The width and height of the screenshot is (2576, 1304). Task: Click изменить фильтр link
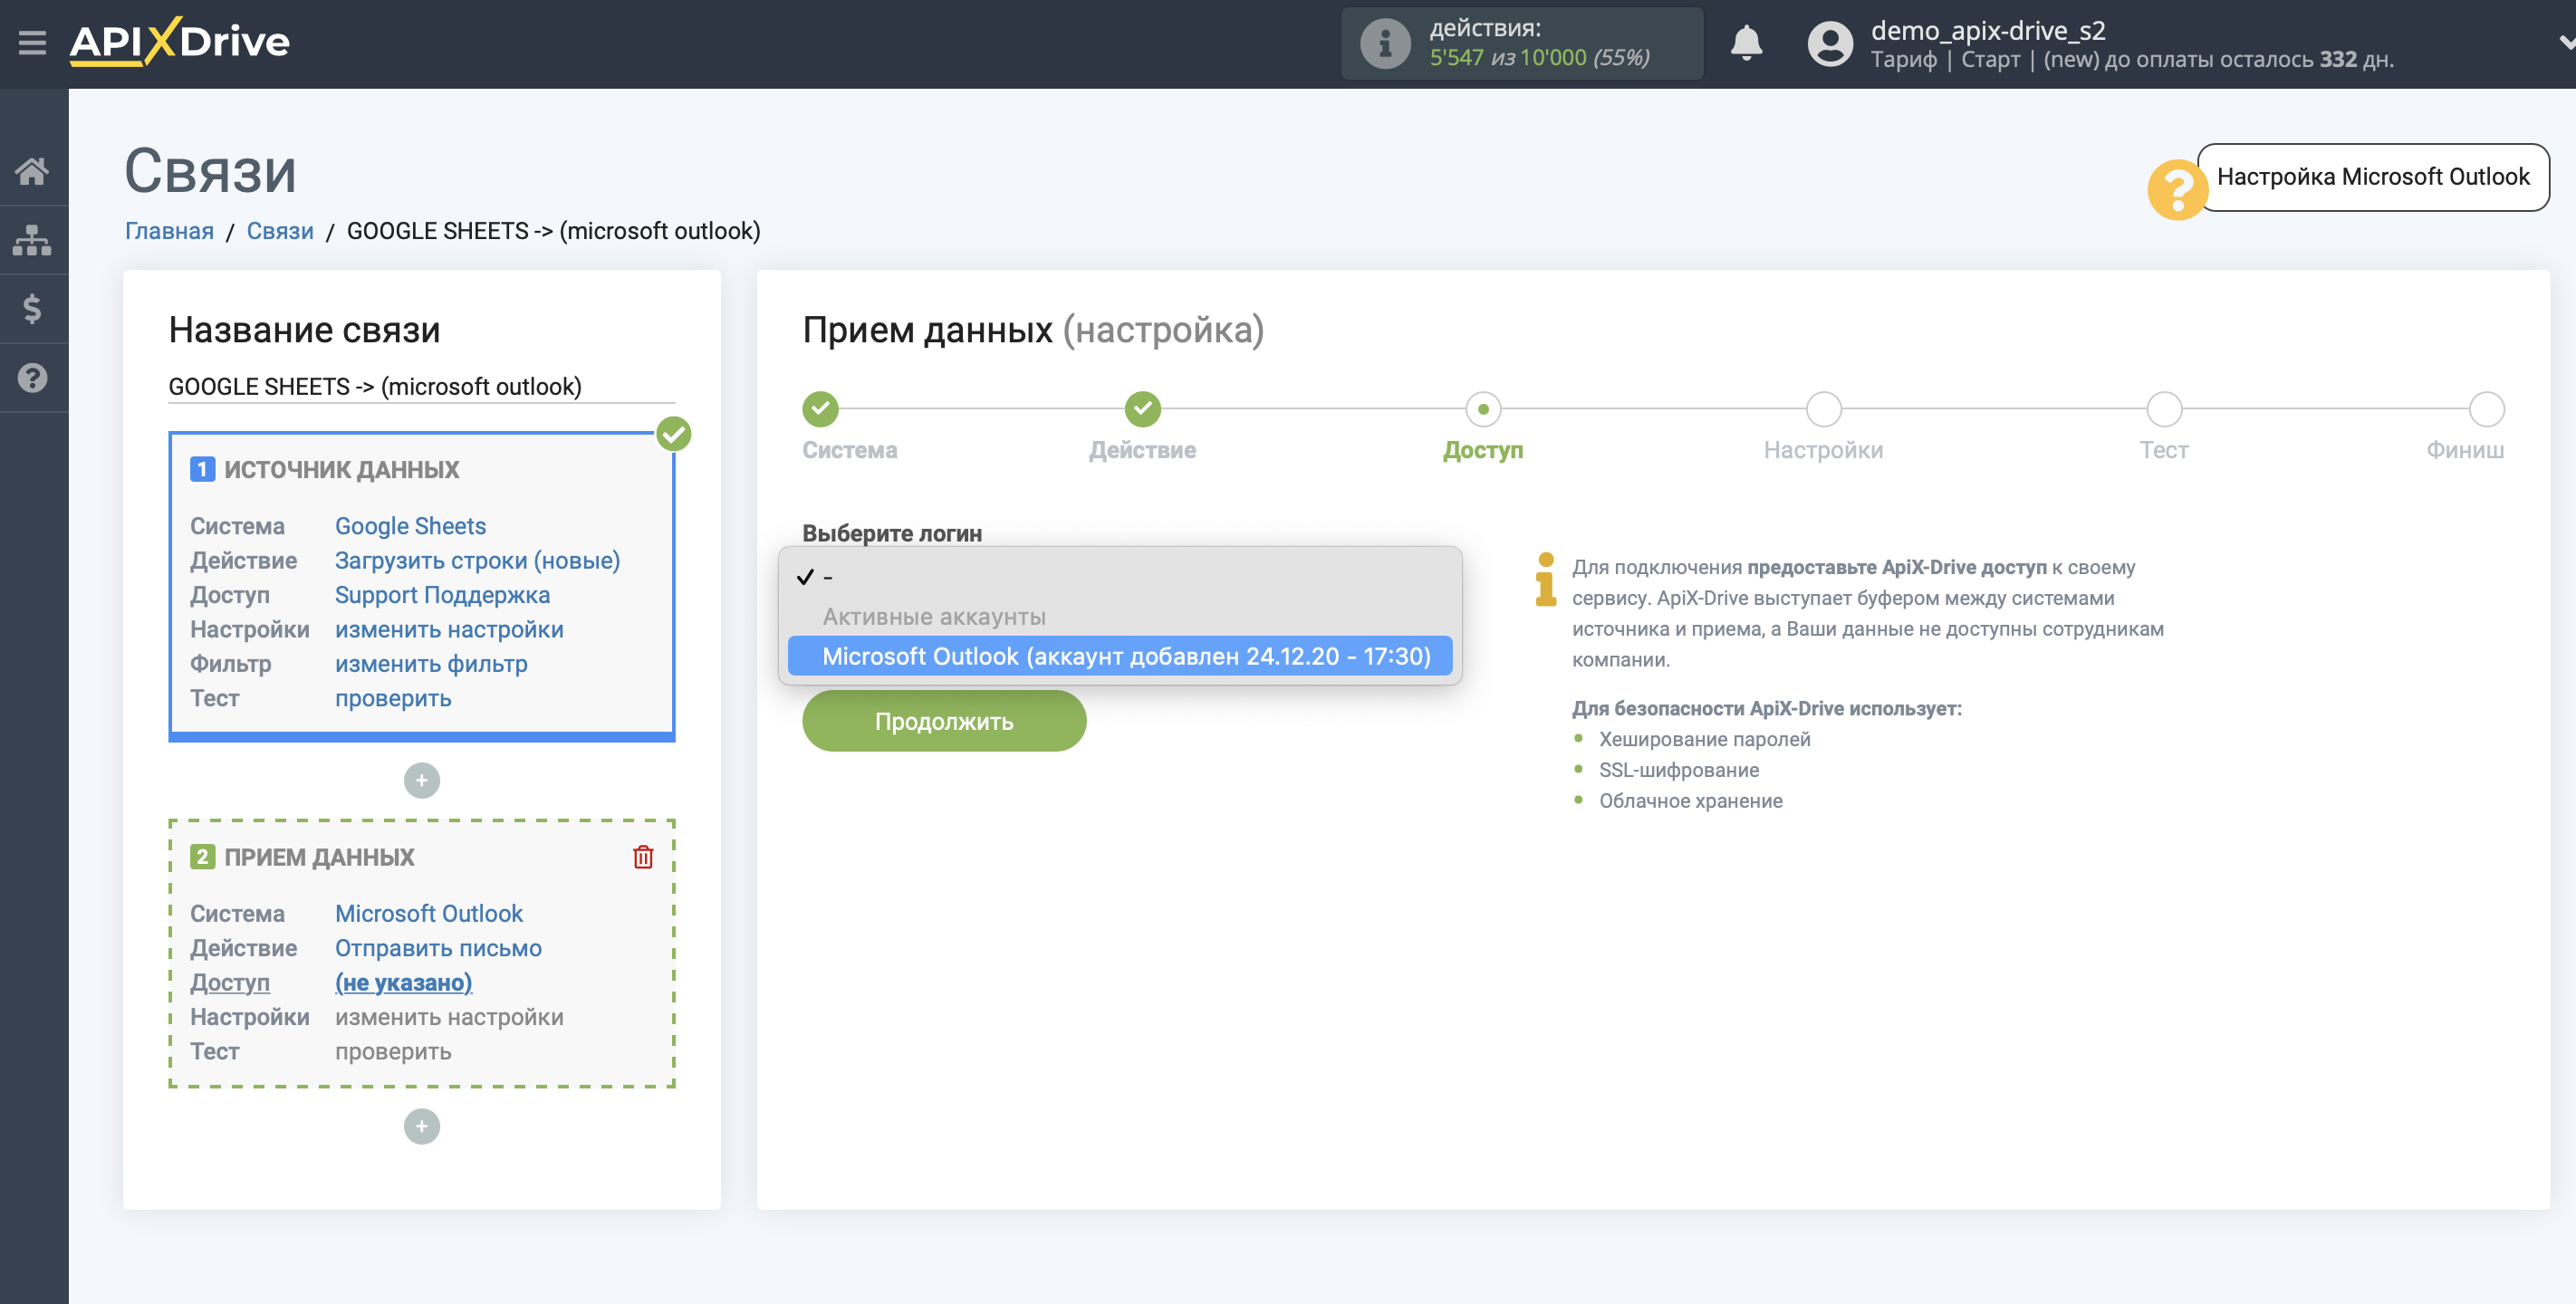click(x=431, y=664)
